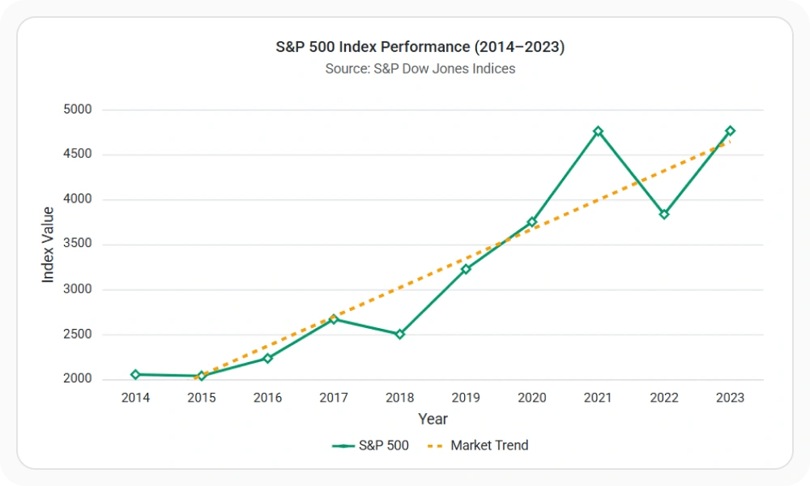Click the 3000 y-axis label

pos(78,289)
